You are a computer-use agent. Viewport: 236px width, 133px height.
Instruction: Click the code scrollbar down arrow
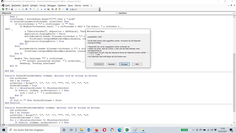tap(234, 123)
